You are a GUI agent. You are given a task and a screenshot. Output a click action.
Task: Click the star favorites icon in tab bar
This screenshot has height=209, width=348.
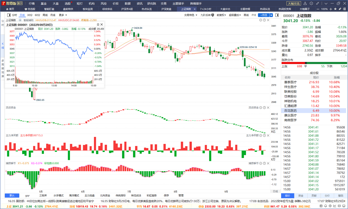pos(335,9)
